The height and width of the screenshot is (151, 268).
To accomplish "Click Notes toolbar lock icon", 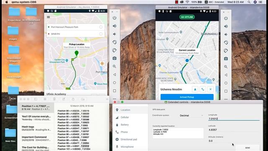I will tap(73, 99).
